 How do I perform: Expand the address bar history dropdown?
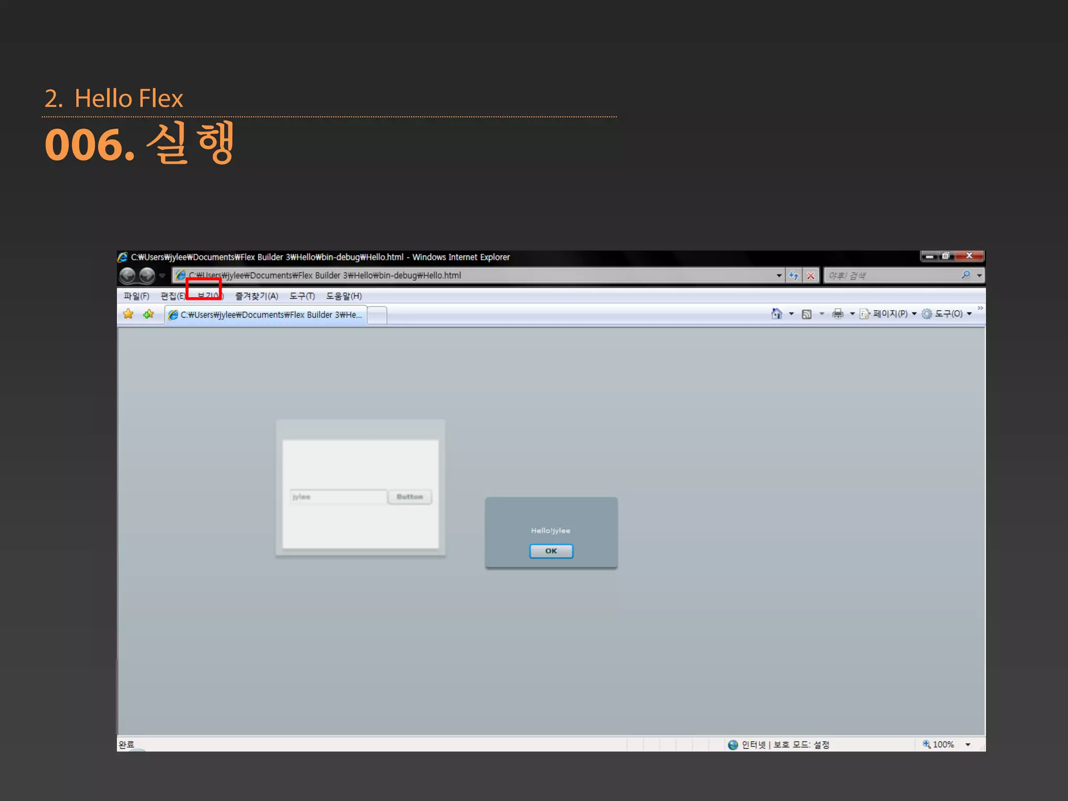779,275
